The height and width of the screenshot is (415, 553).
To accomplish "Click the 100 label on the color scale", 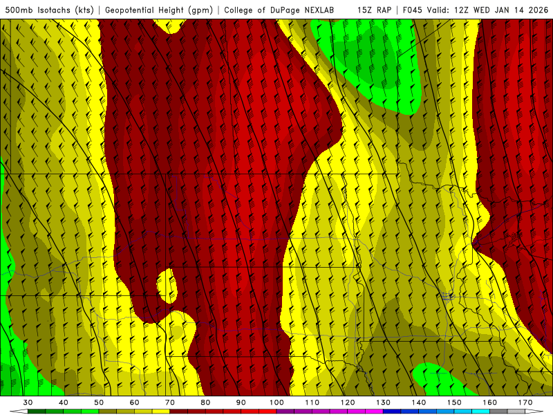I will pos(276,403).
